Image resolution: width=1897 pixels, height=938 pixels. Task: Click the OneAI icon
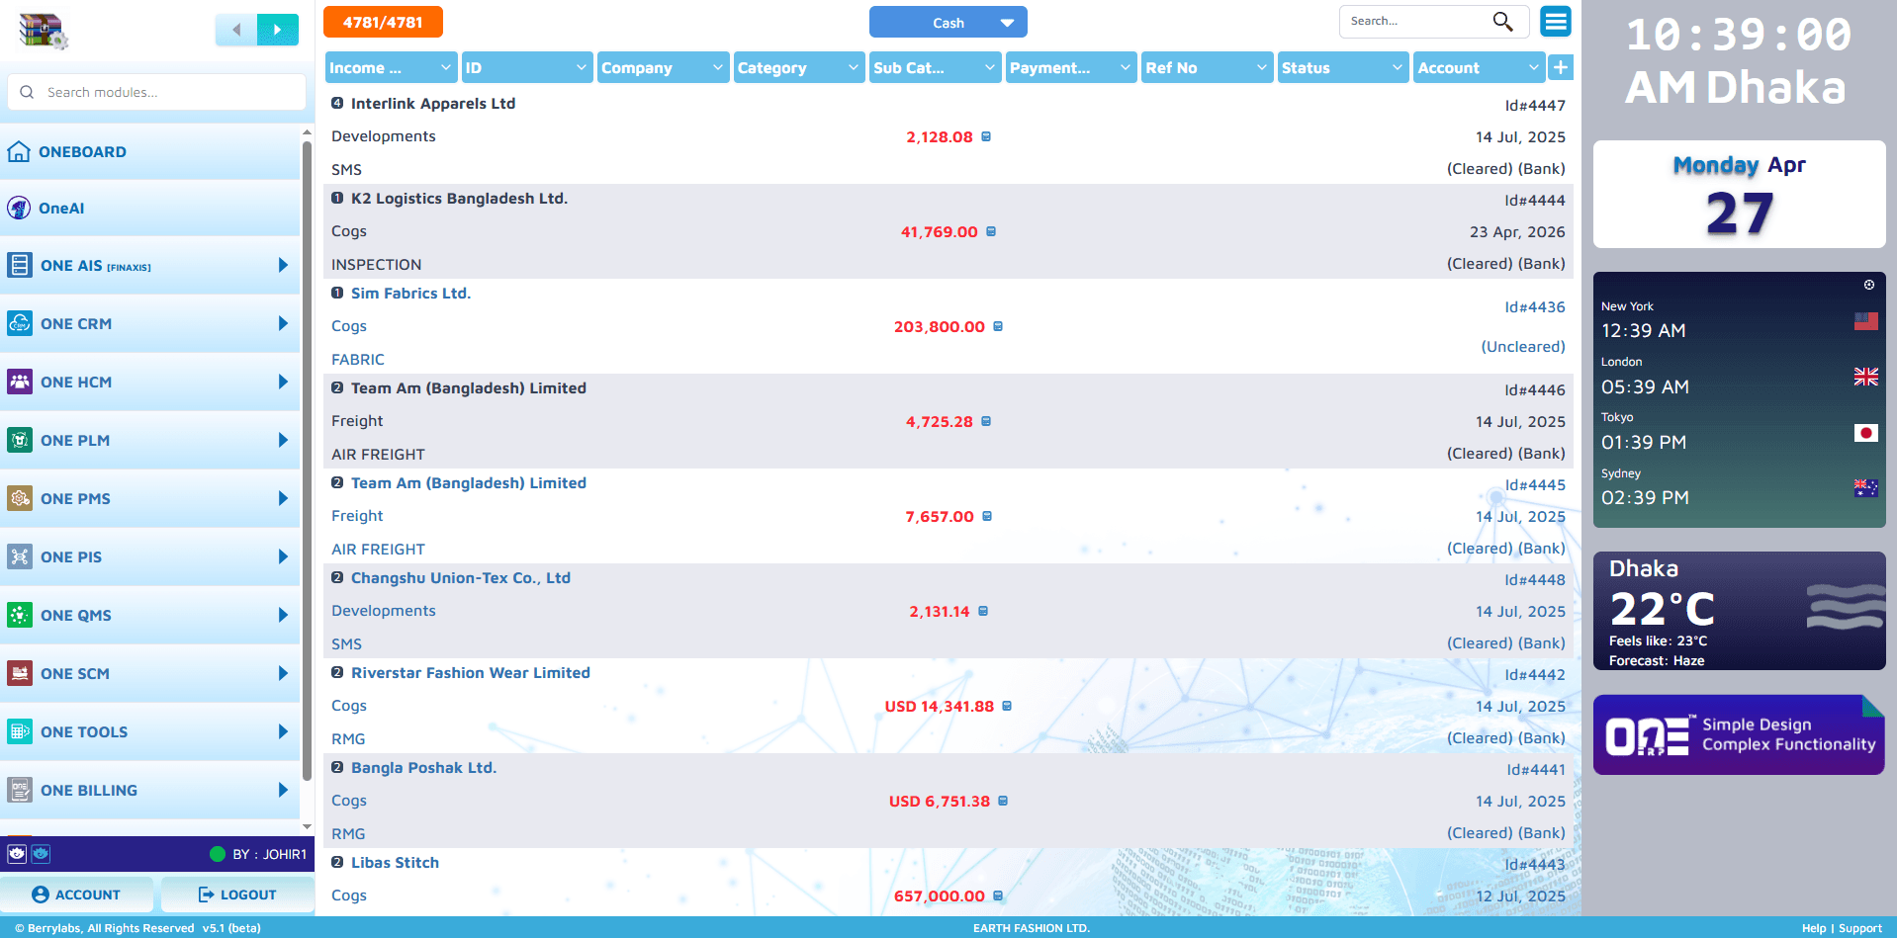coord(19,208)
